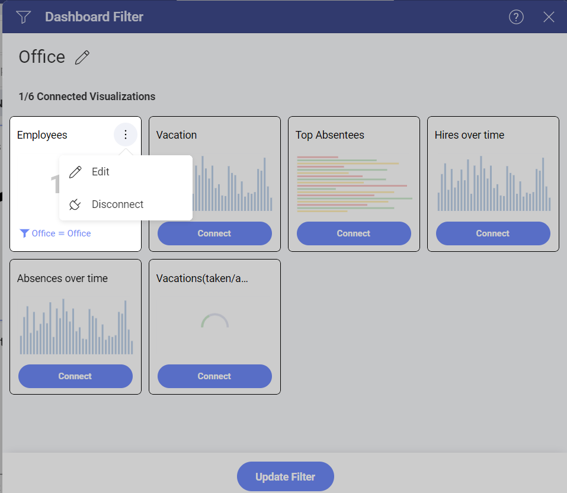Image resolution: width=567 pixels, height=493 pixels.
Task: Connect the Top Absentees visualization
Action: tap(354, 233)
